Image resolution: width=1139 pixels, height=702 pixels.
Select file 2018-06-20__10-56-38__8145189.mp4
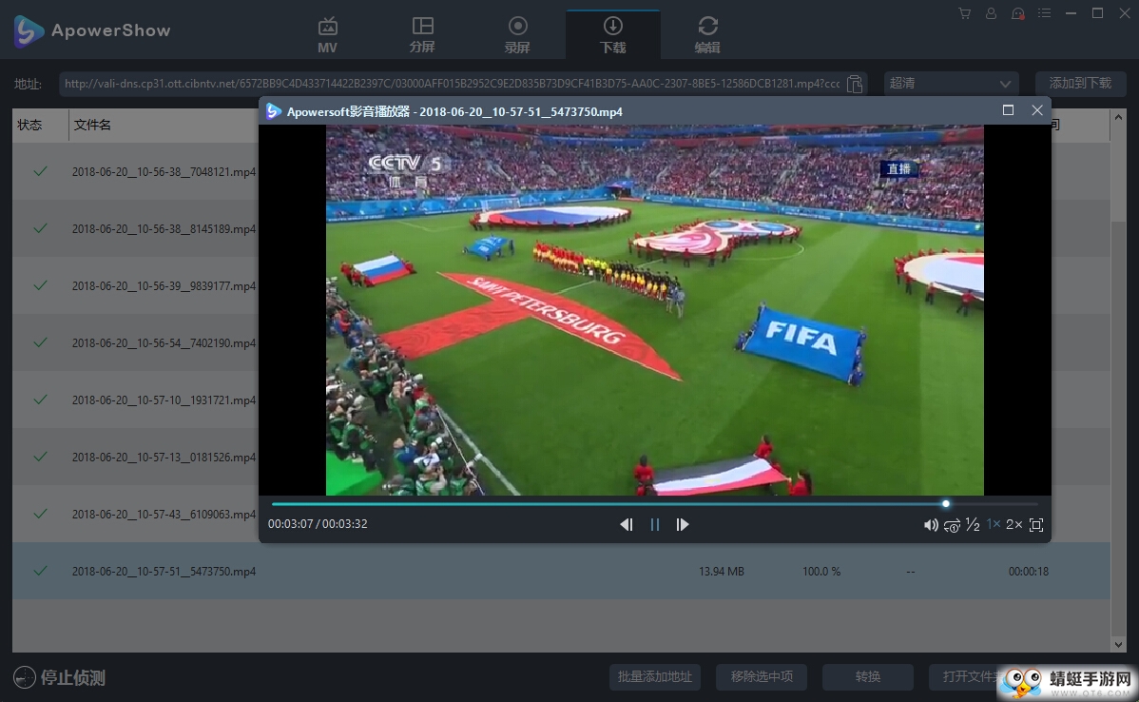click(164, 229)
